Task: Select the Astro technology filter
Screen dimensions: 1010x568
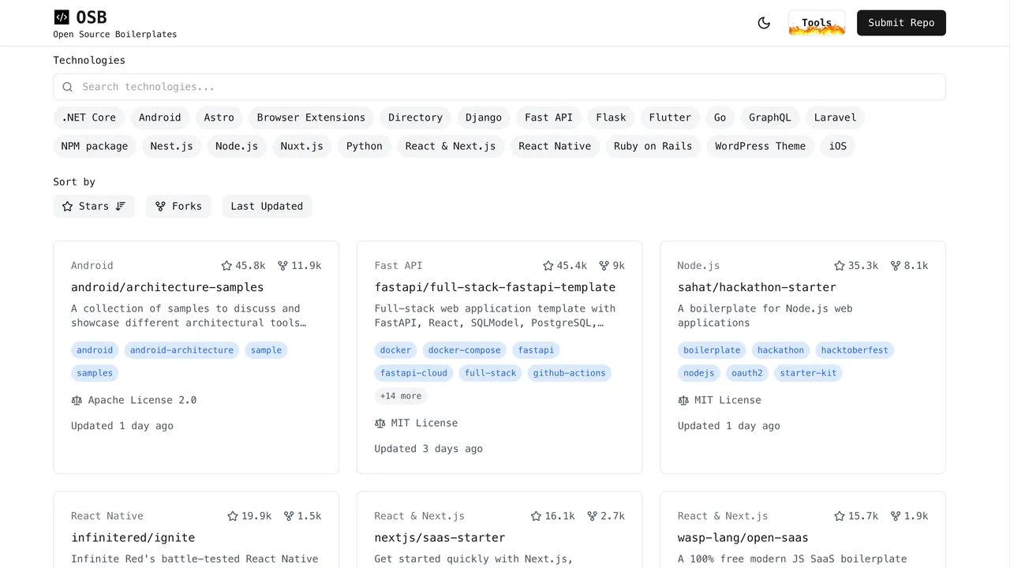Action: click(219, 118)
